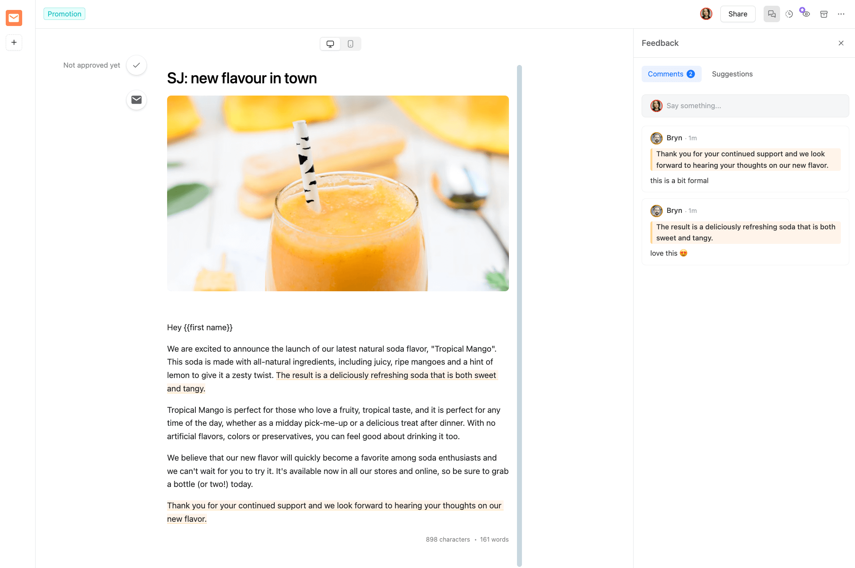Select the orange email campaign icon in sidebar

point(14,18)
